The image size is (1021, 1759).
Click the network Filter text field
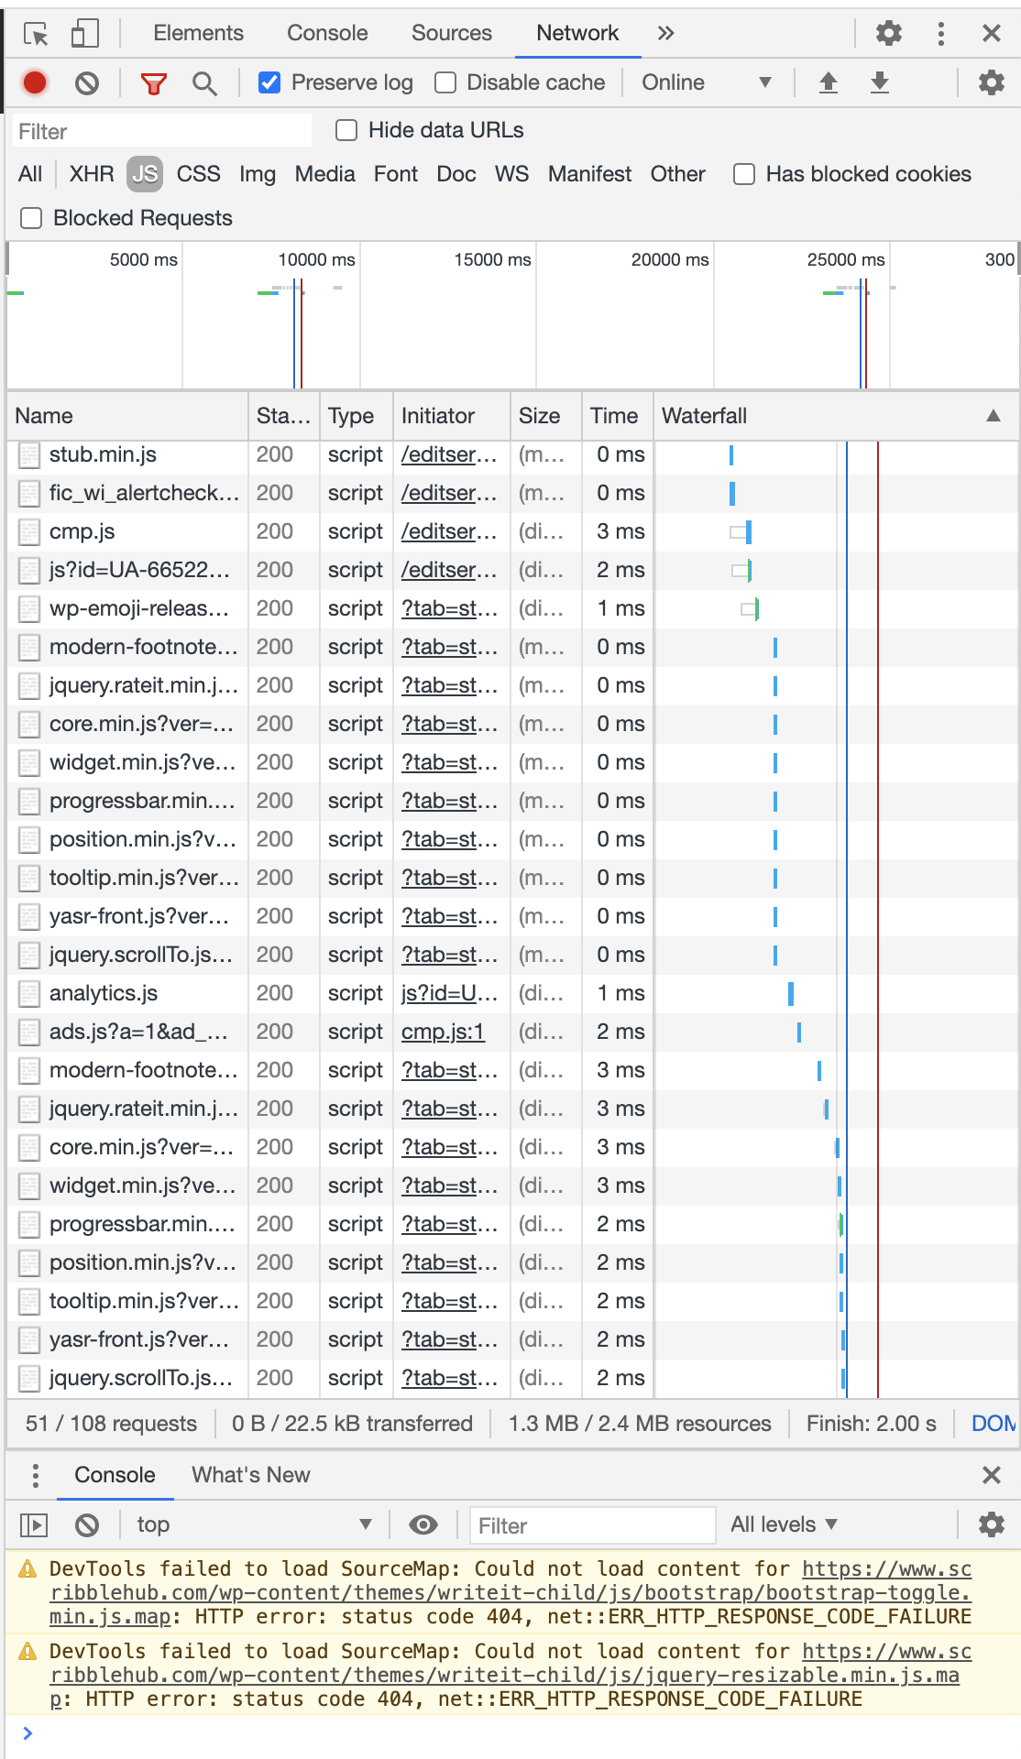161,131
